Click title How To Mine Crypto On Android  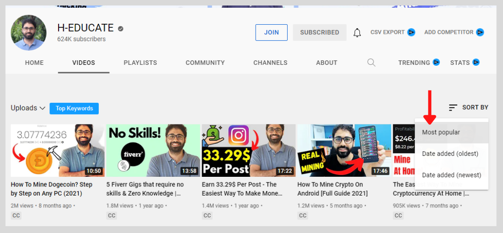pos(332,189)
